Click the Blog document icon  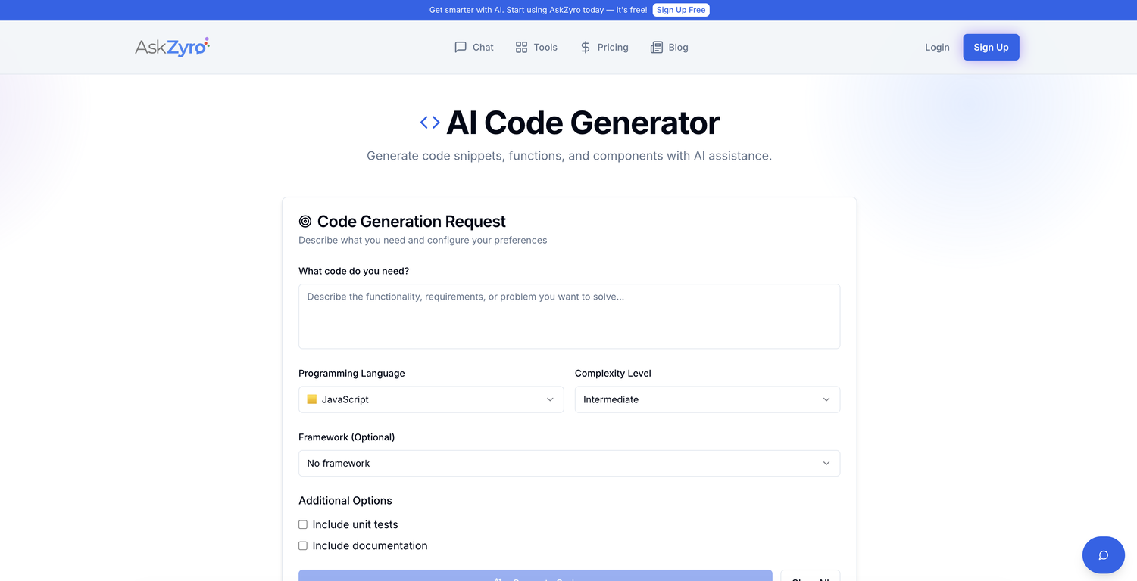654,47
